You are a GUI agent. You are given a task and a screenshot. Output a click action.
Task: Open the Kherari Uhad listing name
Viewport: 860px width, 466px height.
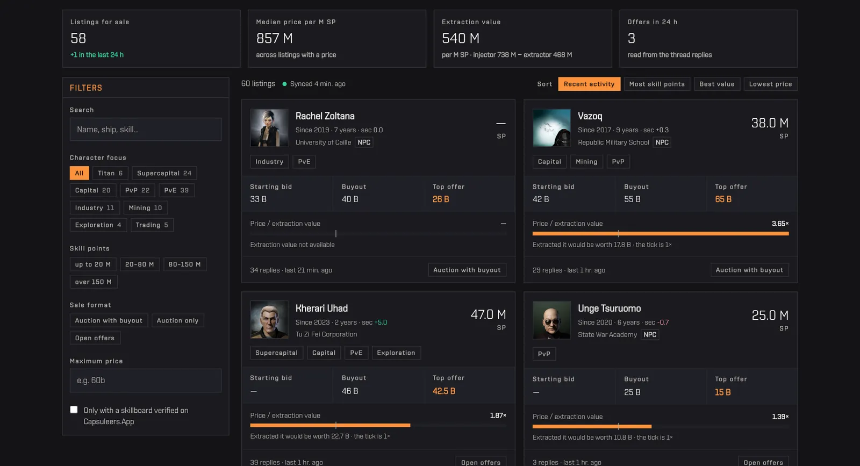tap(321, 308)
